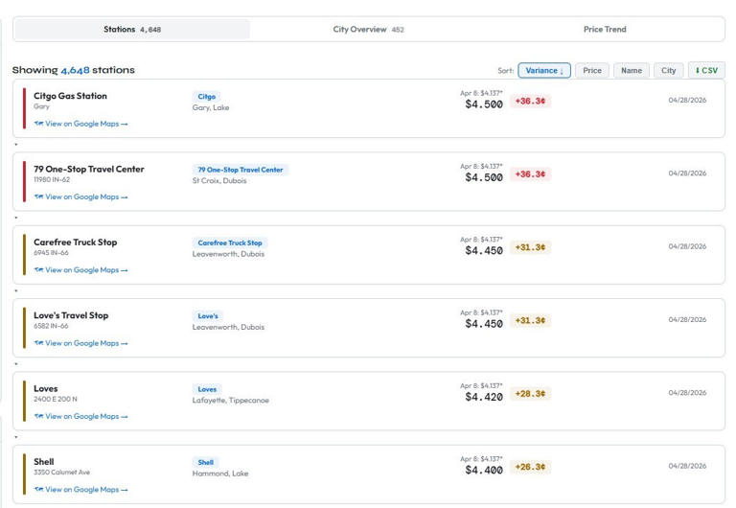Expand details below the Carefree Truck Stop card
The width and height of the screenshot is (736, 508).
(16, 290)
